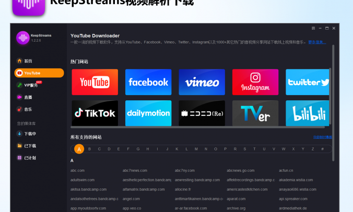Click akitsa.bandcamp.com in the site list
The height and width of the screenshot is (212, 353).
coord(88,190)
